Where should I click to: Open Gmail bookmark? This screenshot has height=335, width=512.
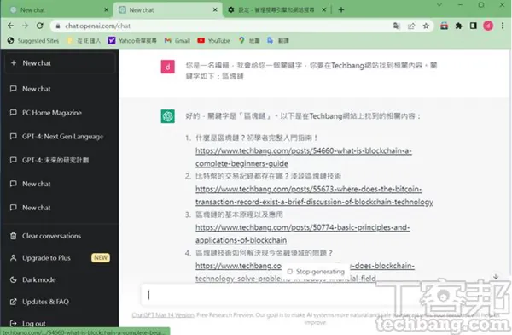pyautogui.click(x=177, y=40)
